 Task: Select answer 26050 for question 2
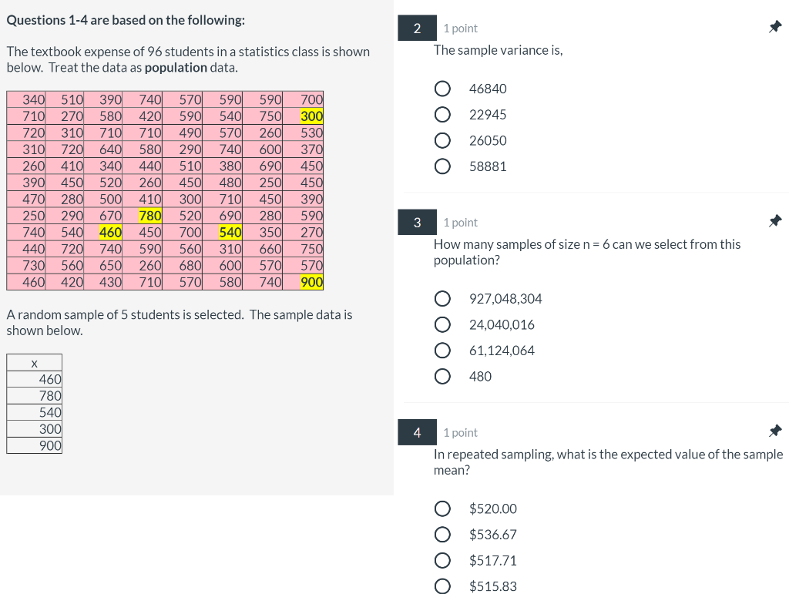click(442, 140)
